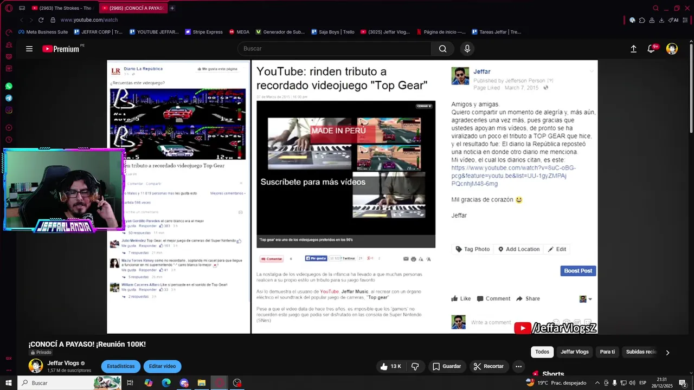Image resolution: width=694 pixels, height=390 pixels.
Task: Show hidden system tray icons
Action: [x=597, y=383]
